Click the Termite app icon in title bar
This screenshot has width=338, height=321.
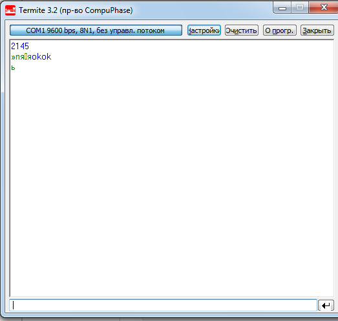point(10,10)
